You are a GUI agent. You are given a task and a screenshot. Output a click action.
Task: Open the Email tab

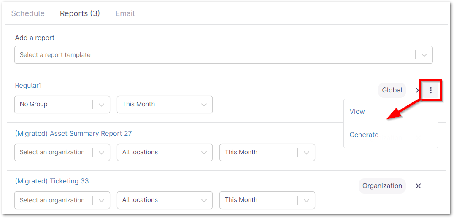(125, 13)
